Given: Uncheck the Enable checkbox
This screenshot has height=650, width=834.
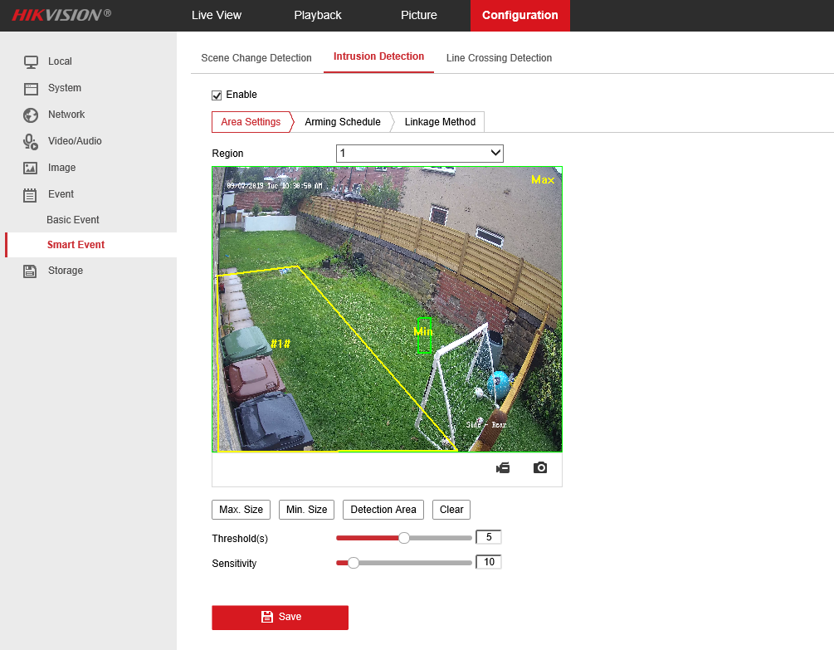Looking at the screenshot, I should tap(217, 95).
